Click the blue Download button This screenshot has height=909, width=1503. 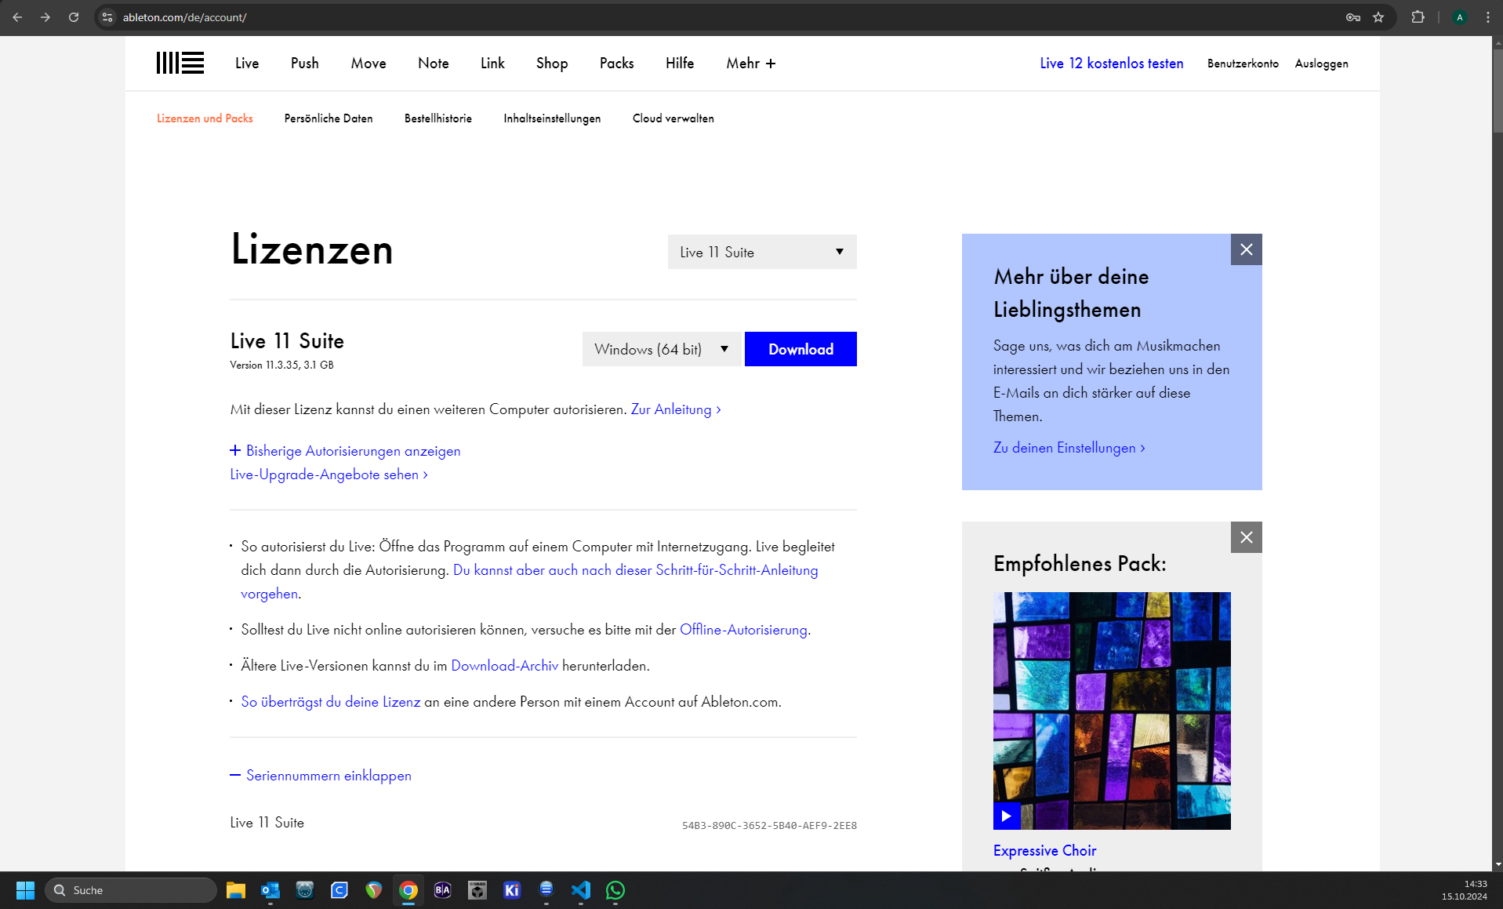pyautogui.click(x=801, y=349)
